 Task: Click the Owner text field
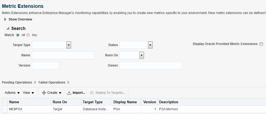pyautogui.click(x=151, y=65)
